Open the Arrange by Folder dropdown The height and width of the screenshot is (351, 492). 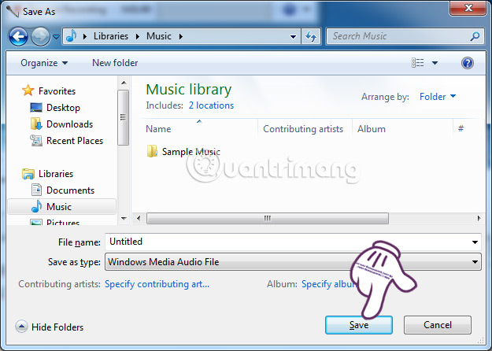438,97
